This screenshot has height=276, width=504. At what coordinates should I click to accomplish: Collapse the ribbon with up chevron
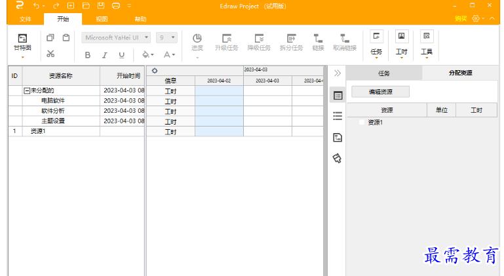[492, 18]
